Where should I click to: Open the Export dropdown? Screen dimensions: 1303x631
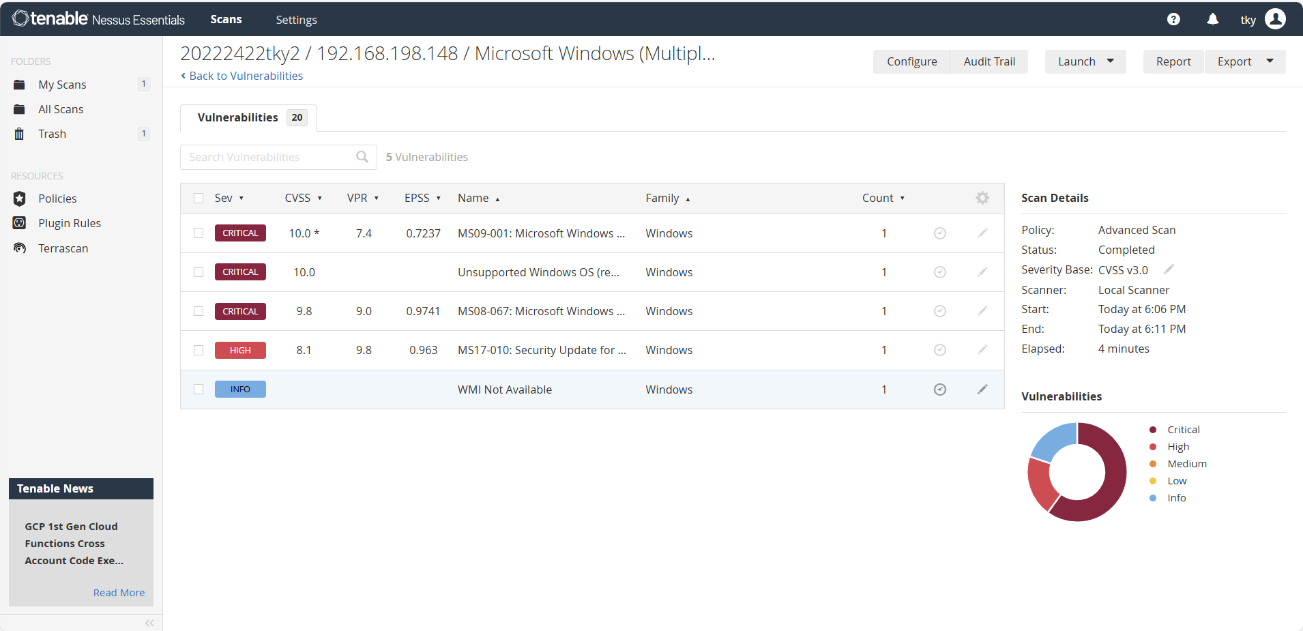(1245, 61)
